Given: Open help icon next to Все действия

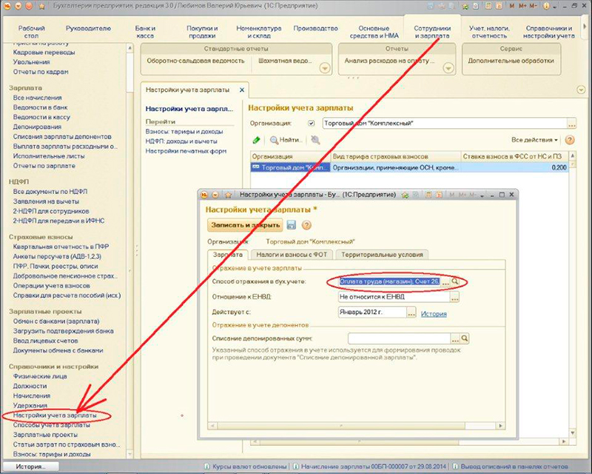Looking at the screenshot, I should (570, 139).
